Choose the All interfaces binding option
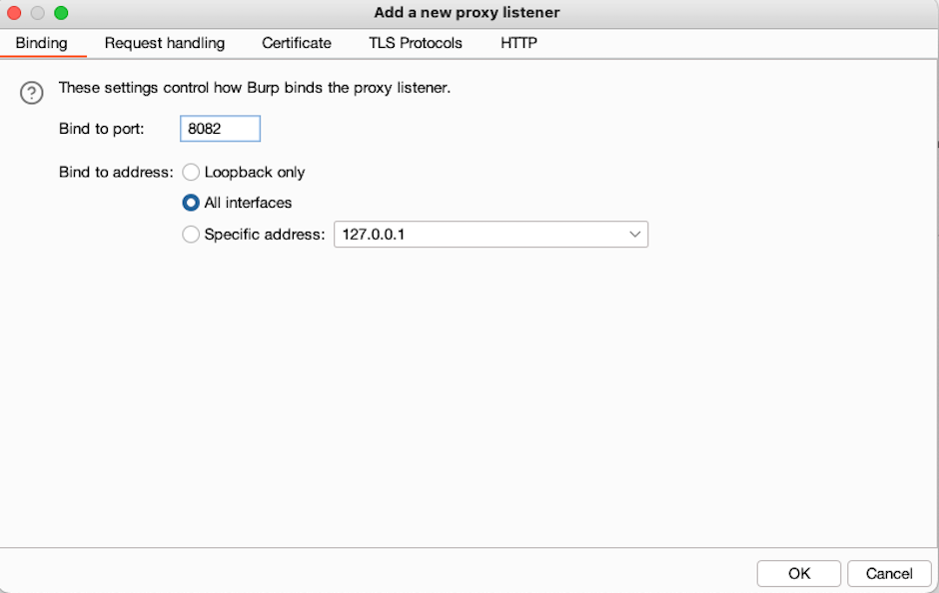This screenshot has height=593, width=939. tap(190, 203)
